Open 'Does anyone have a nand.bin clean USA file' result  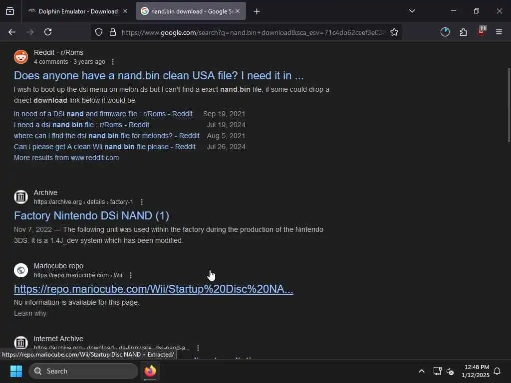[x=159, y=76]
